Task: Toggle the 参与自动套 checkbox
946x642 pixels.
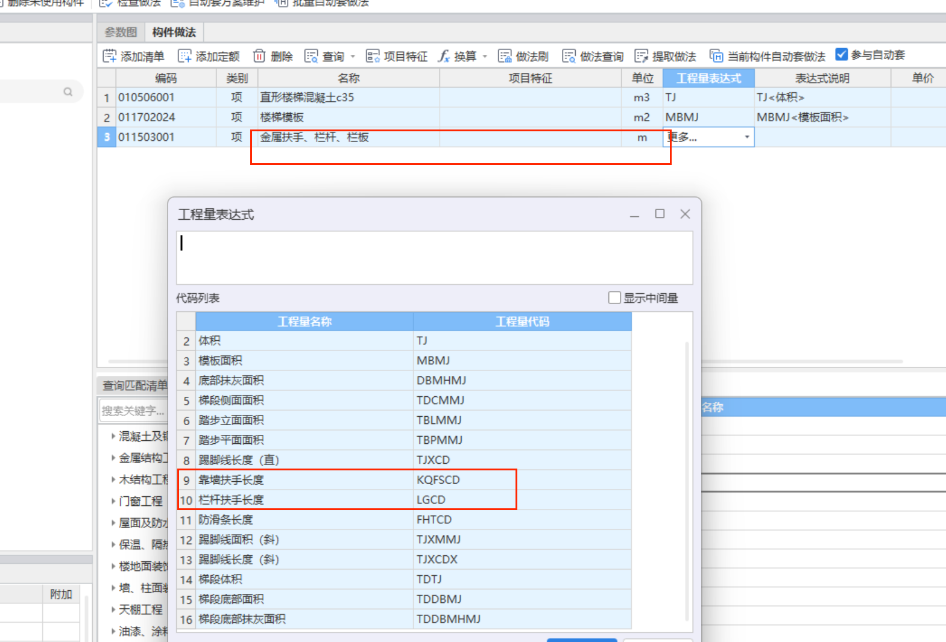Action: click(x=842, y=55)
